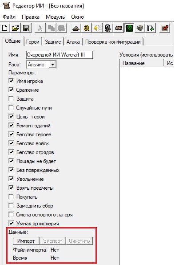Save with the floppy disk icon
This screenshot has height=265, width=175.
click(26, 28)
